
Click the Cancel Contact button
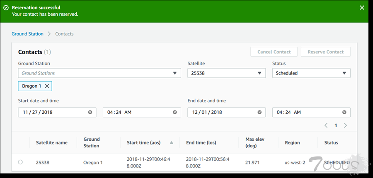274,52
